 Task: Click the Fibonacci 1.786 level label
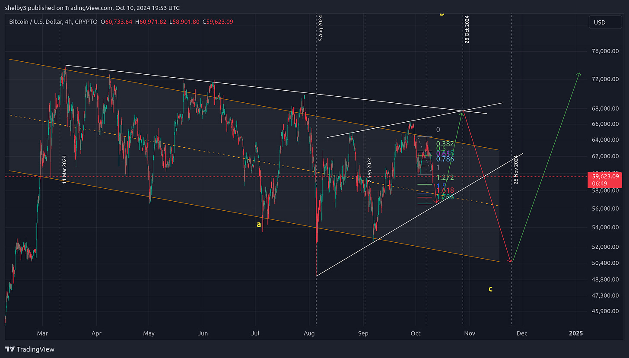(445, 197)
